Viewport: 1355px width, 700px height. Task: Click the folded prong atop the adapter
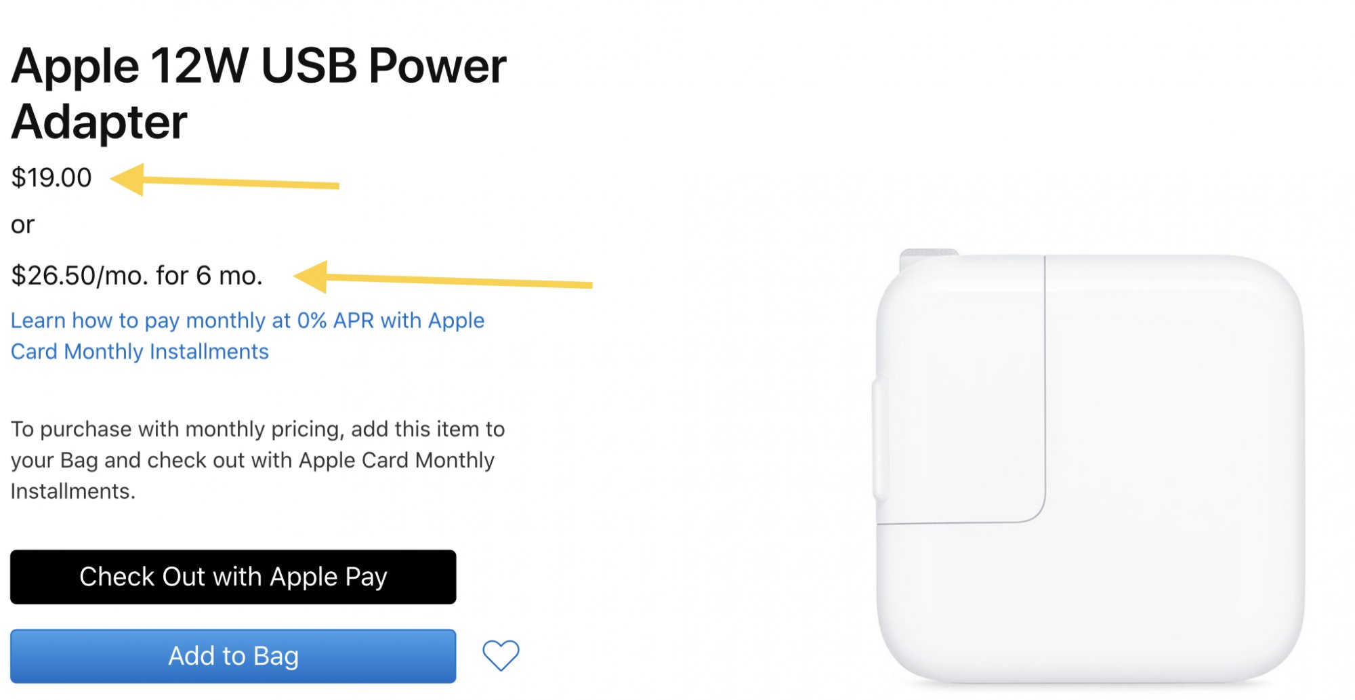pos(928,258)
